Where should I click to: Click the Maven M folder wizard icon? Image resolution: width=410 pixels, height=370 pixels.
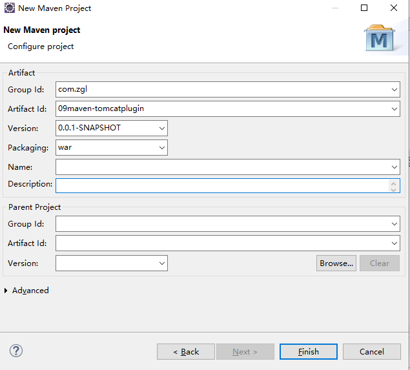coord(380,38)
